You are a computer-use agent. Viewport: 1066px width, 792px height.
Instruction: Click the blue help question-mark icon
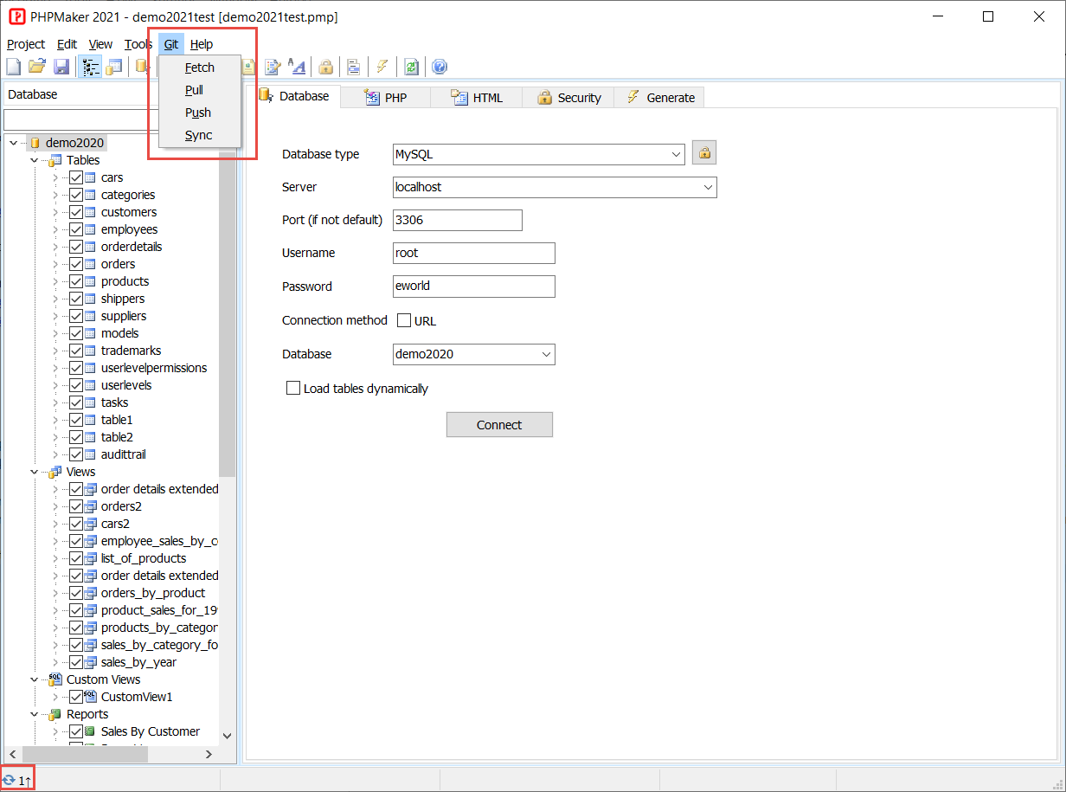pyautogui.click(x=440, y=67)
